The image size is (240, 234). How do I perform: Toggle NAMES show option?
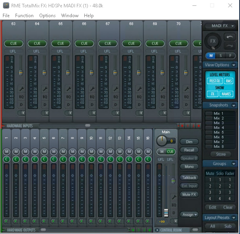[x=226, y=94]
